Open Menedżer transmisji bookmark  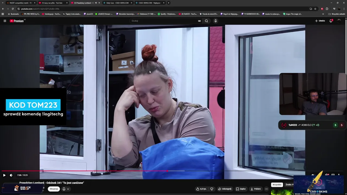click(x=125, y=14)
